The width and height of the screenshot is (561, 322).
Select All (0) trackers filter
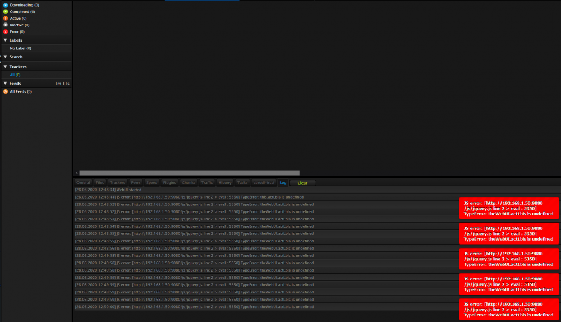15,75
